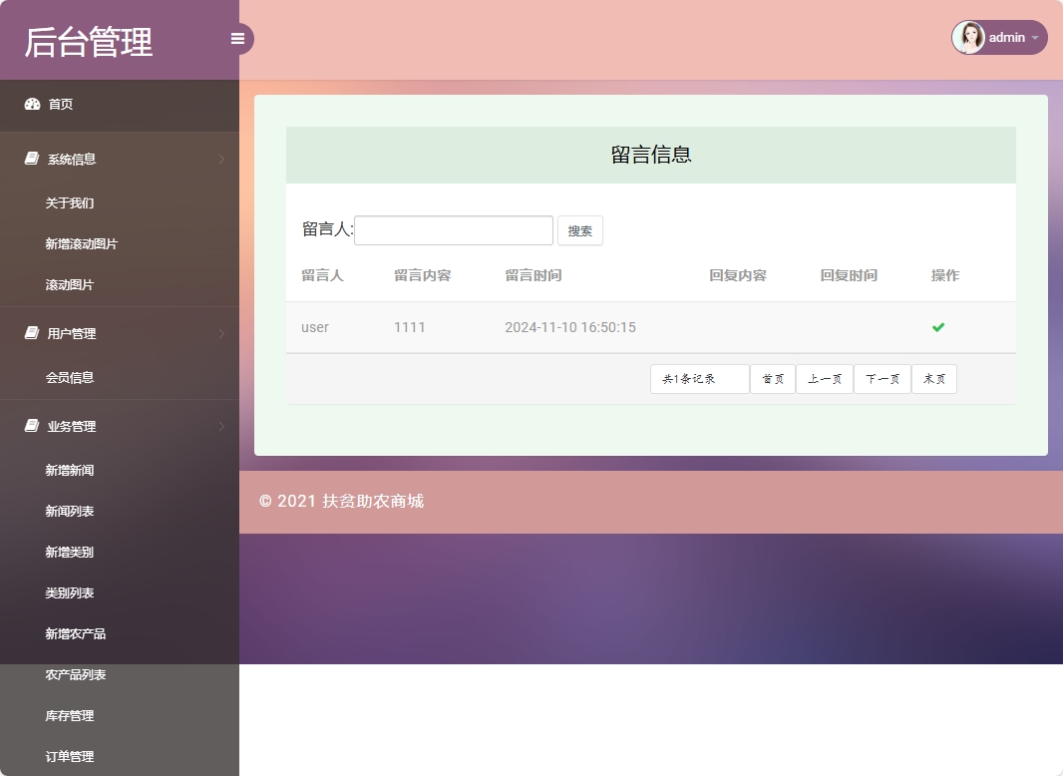
Task: Open the 末页 pagination button
Action: (933, 379)
